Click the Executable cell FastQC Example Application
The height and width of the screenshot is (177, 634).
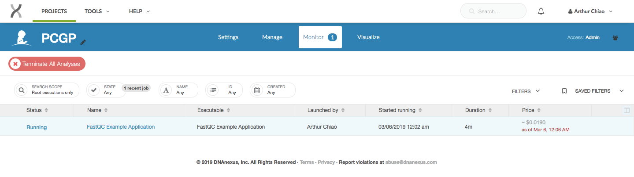(231, 127)
